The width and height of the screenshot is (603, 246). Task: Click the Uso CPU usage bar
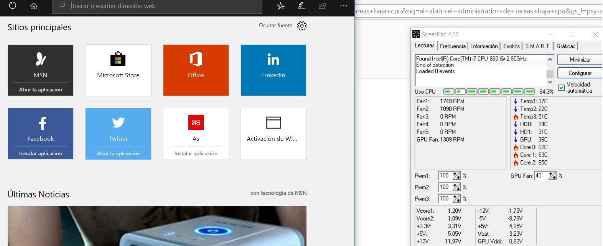click(x=489, y=91)
